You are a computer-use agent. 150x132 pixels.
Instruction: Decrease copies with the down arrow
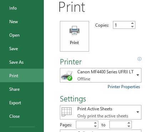[132, 27]
